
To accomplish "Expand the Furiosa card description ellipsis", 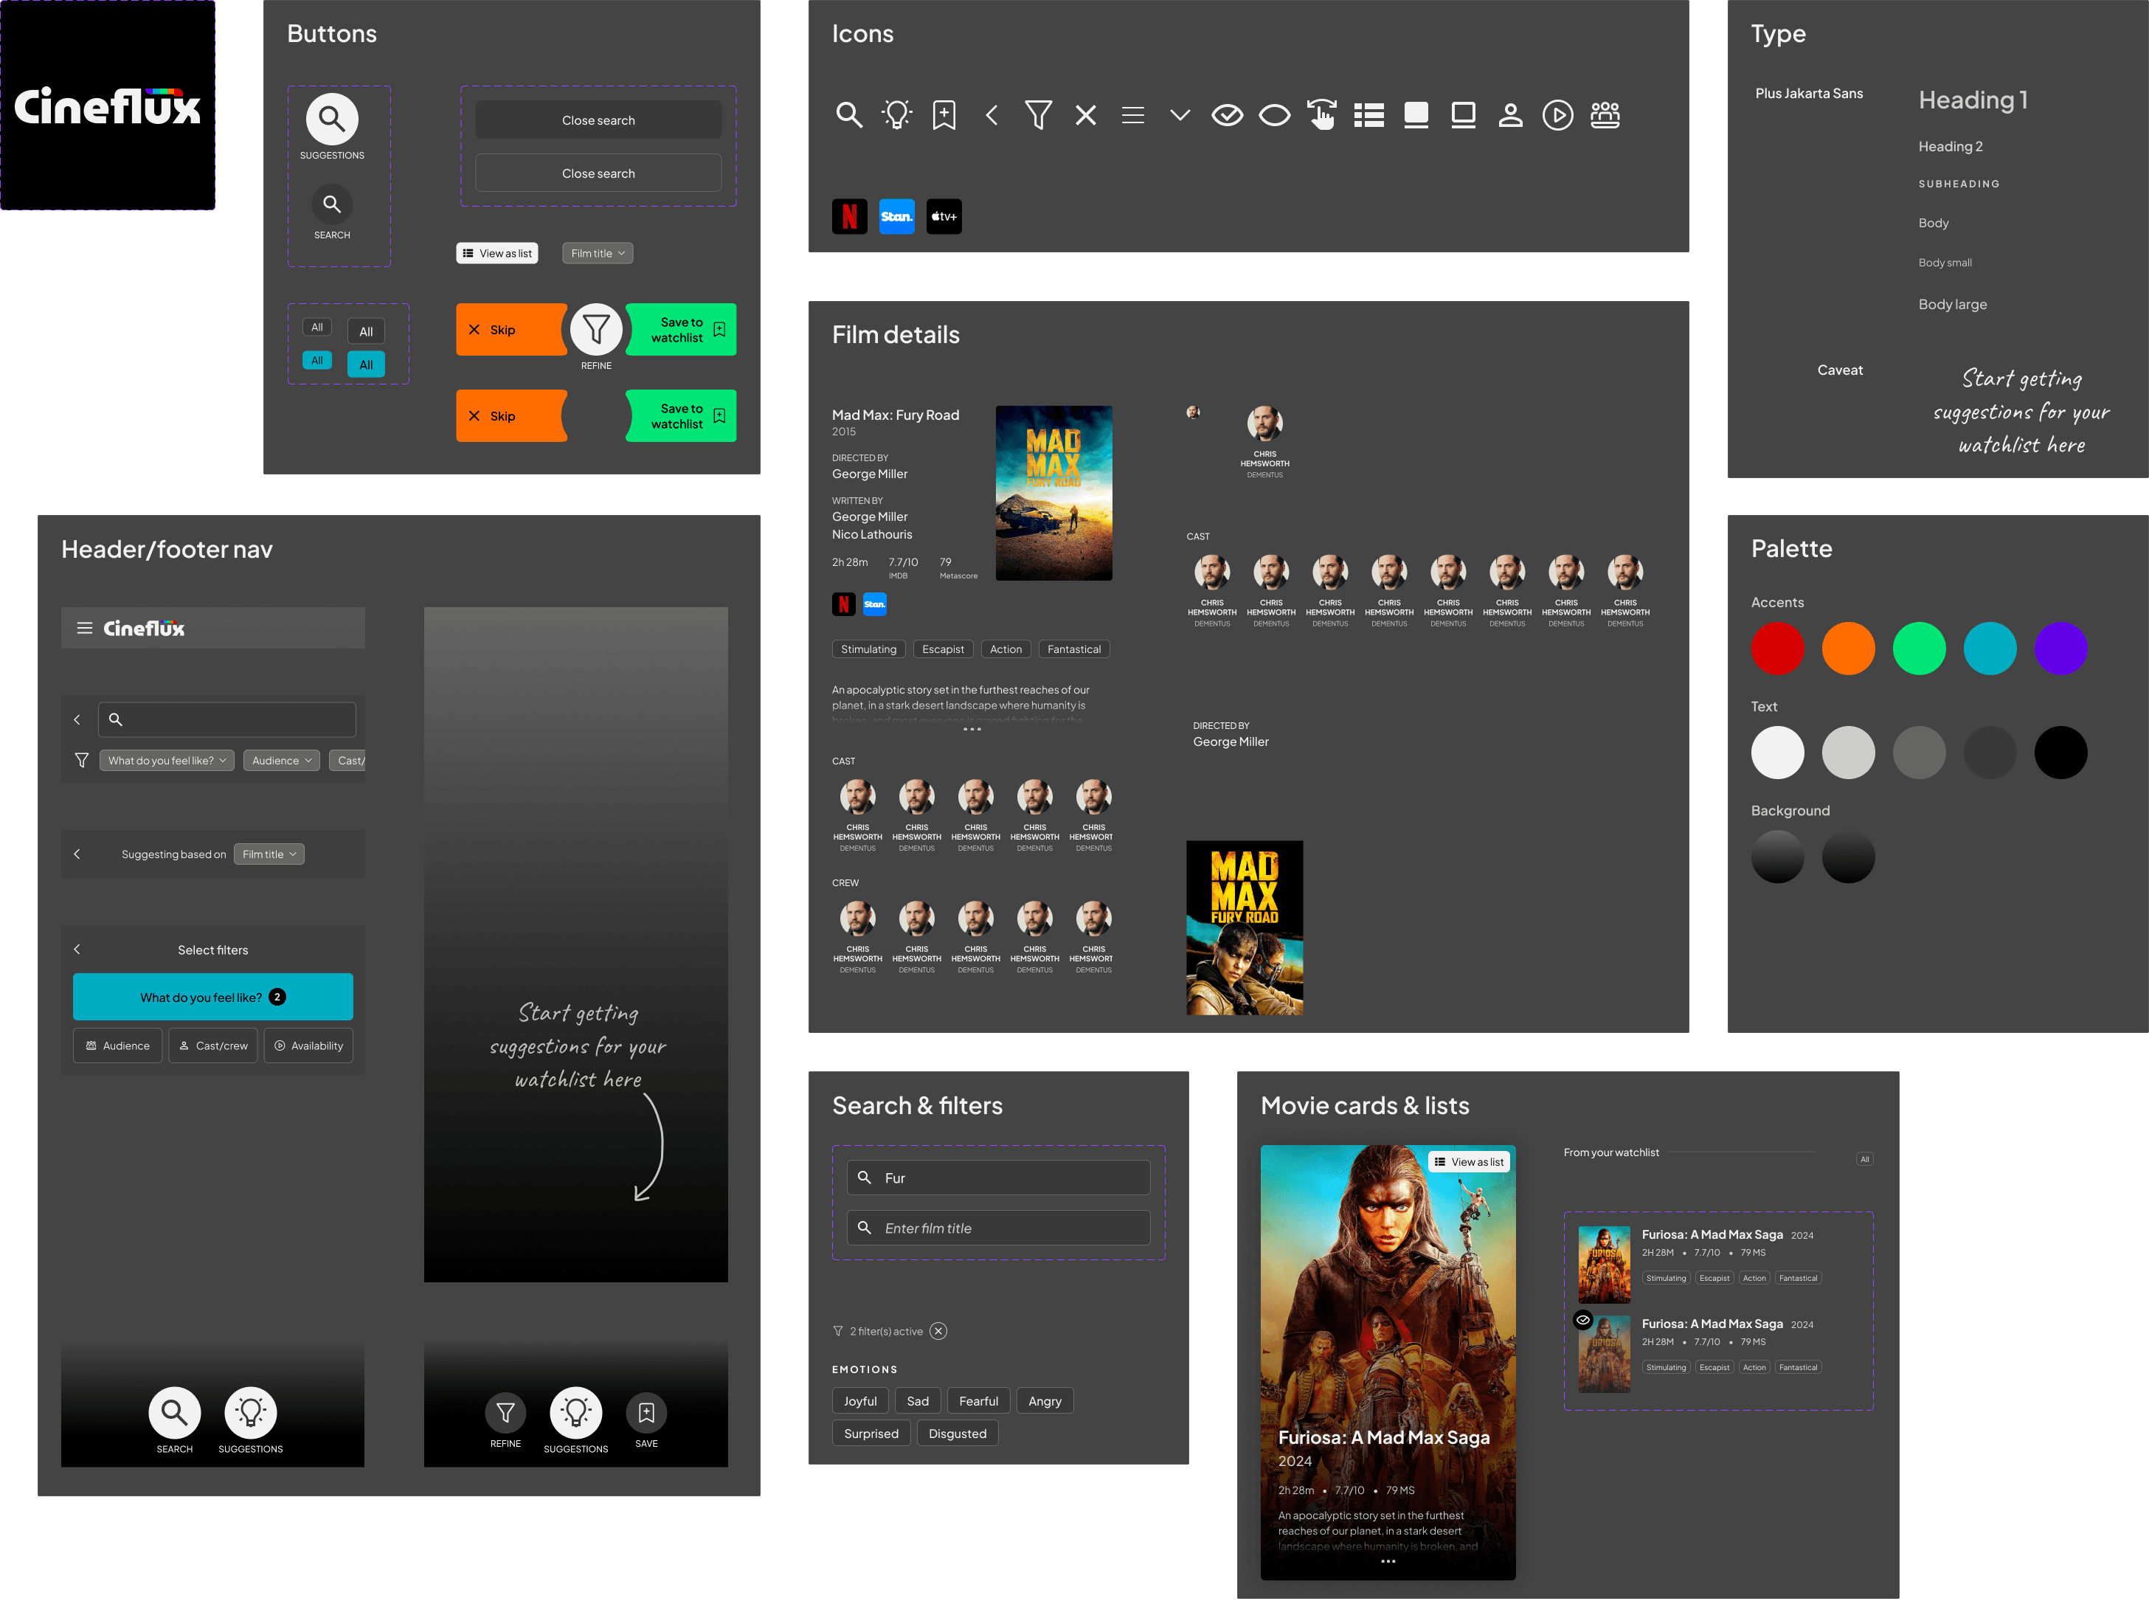I will [x=1387, y=1561].
